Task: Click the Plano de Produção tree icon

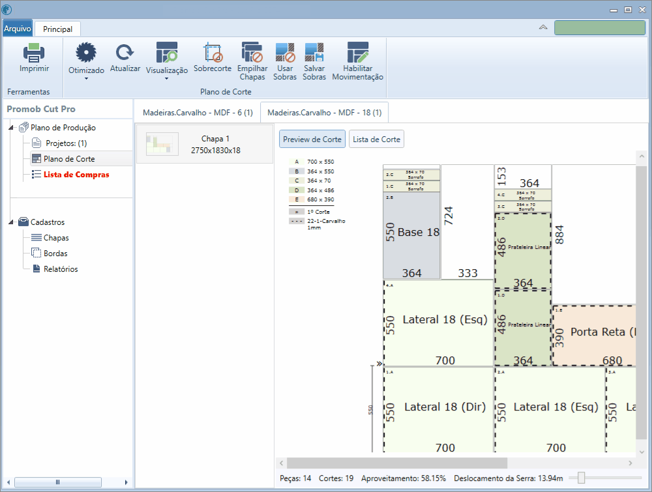Action: 23,127
